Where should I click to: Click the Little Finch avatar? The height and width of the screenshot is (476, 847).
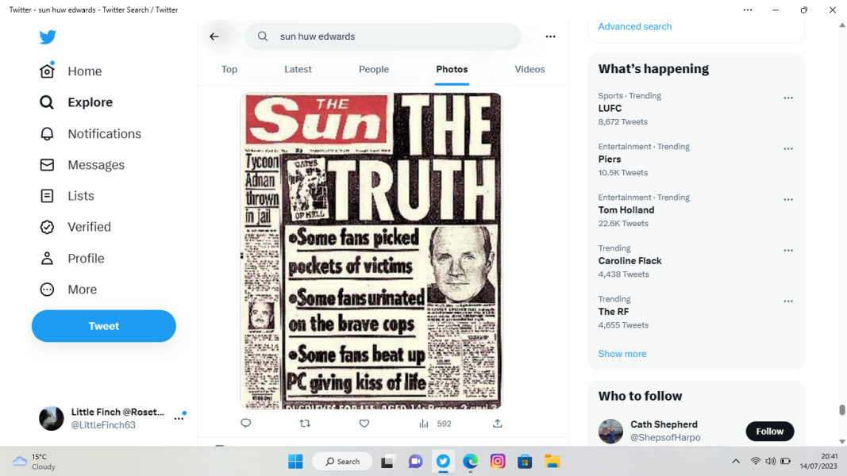(52, 418)
